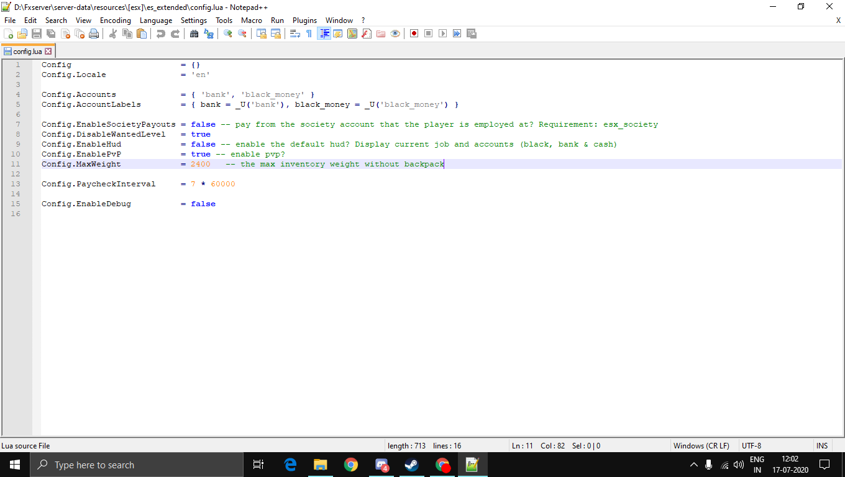845x477 pixels.
Task: Click the Undo arrow icon
Action: pos(161,34)
